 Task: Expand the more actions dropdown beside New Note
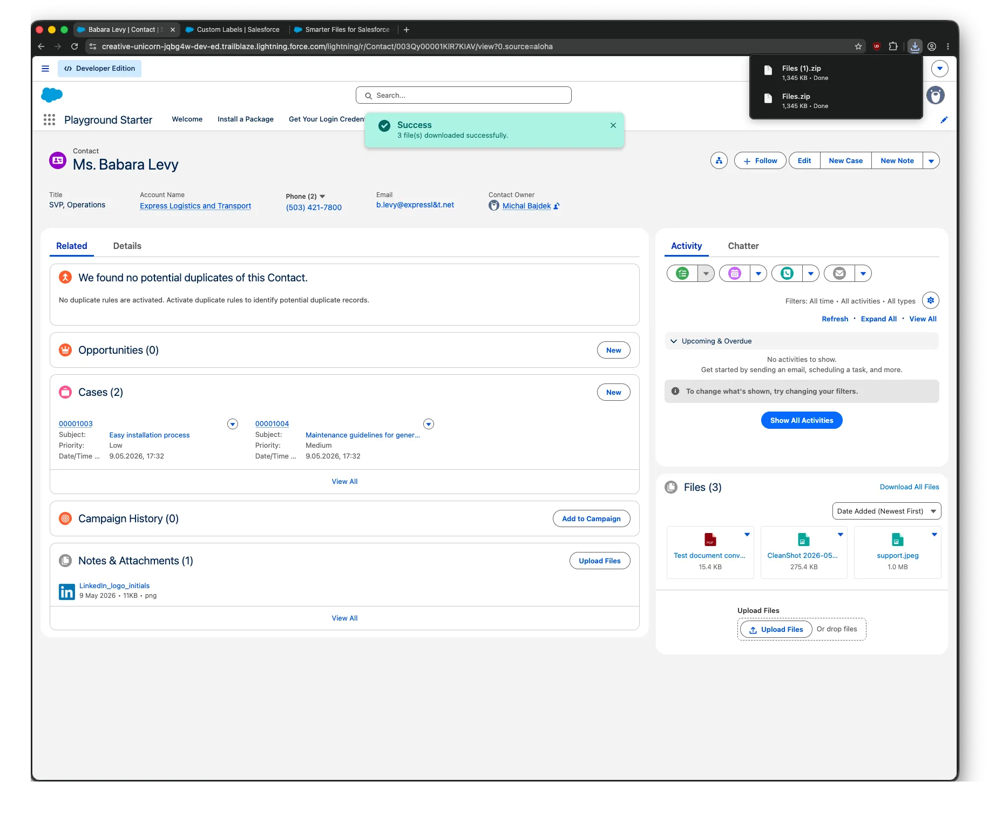(x=931, y=160)
